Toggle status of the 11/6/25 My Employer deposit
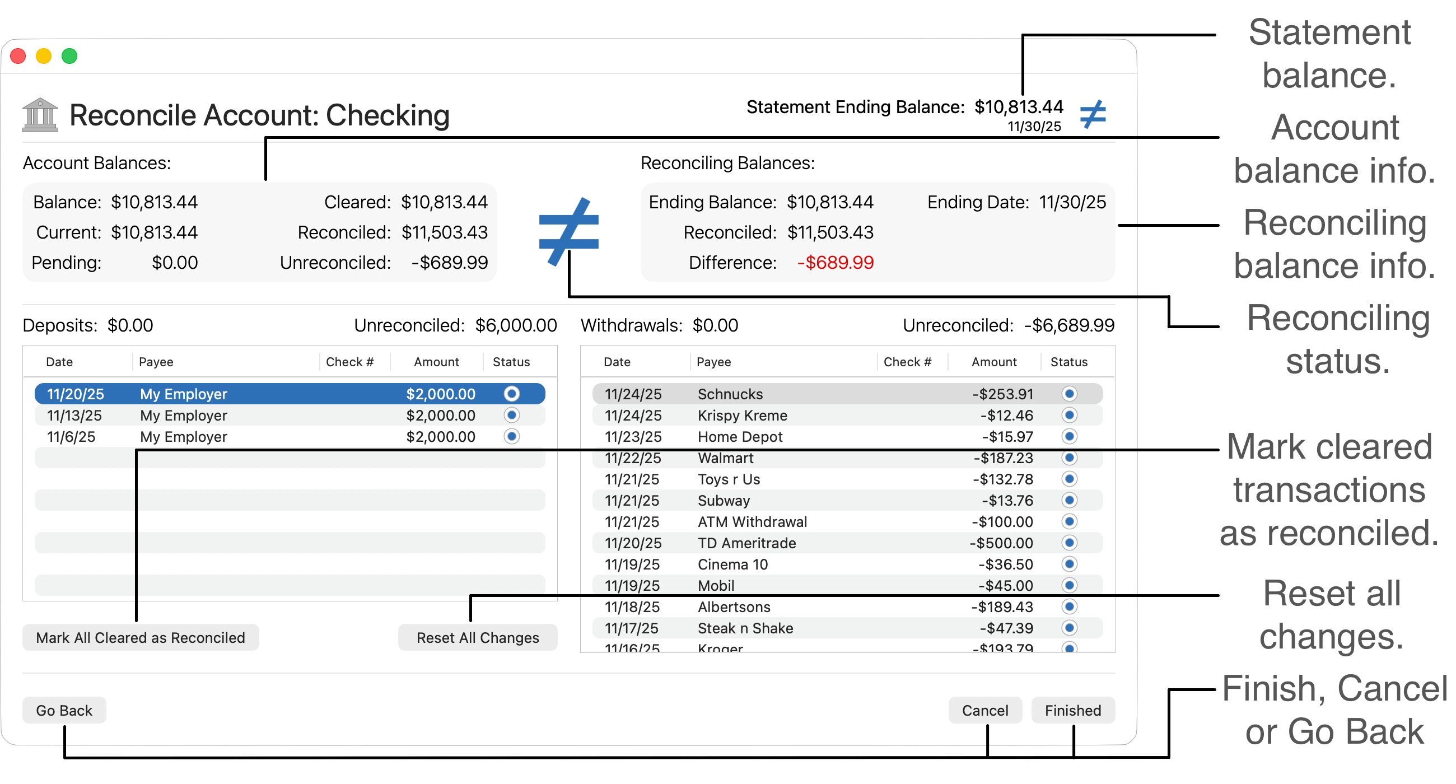This screenshot has height=784, width=1456. click(x=511, y=436)
